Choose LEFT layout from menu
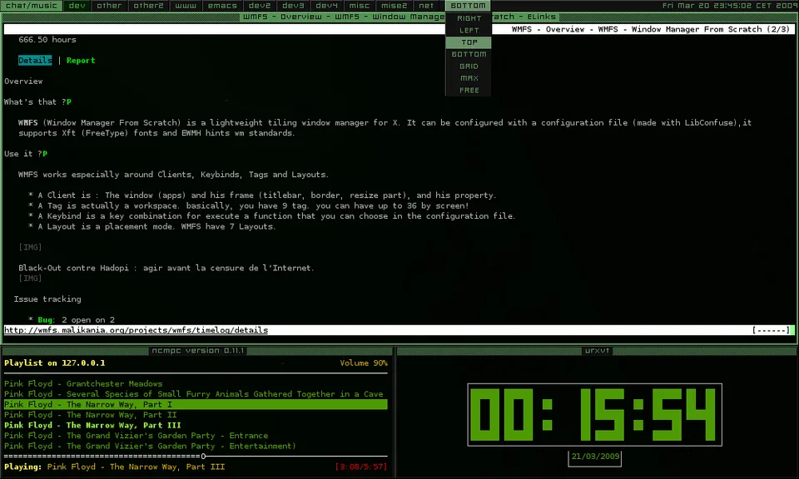 (x=469, y=30)
